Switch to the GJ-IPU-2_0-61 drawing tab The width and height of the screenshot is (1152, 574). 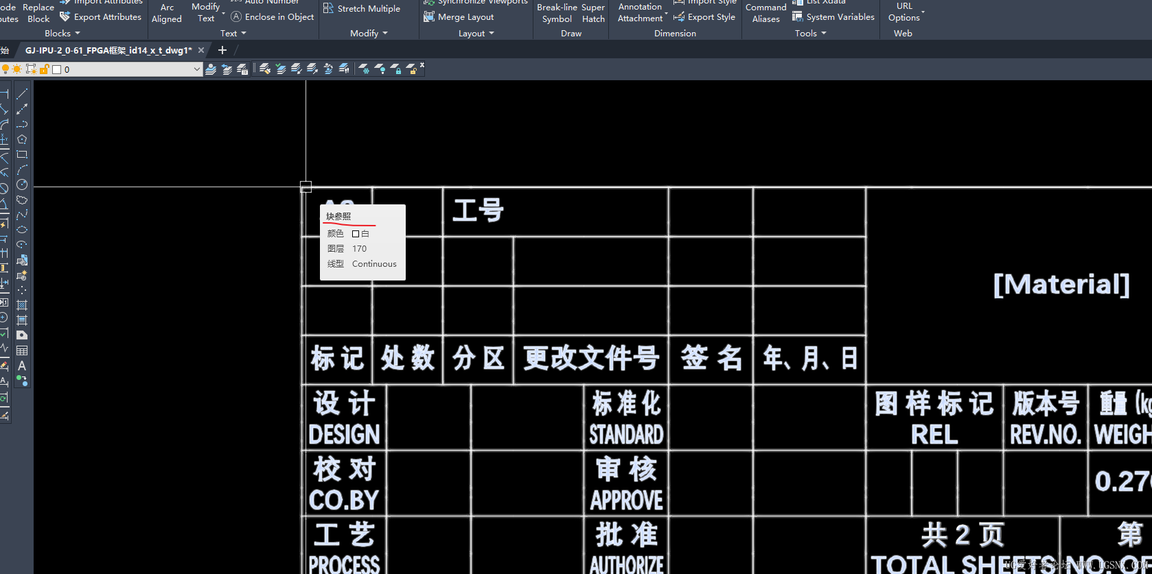tap(108, 50)
